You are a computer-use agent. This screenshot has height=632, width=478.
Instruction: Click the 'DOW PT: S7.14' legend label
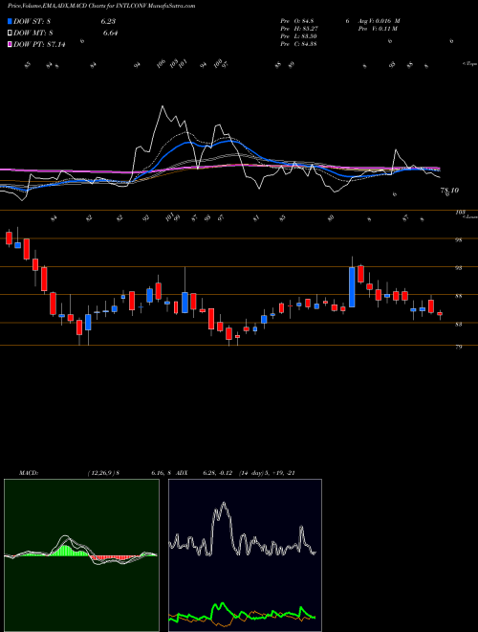coord(39,44)
